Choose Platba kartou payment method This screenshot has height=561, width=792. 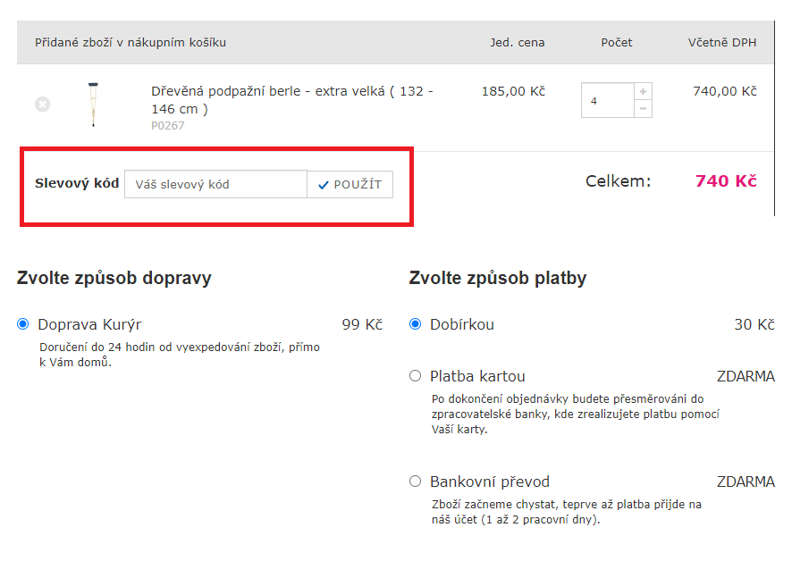pos(415,376)
